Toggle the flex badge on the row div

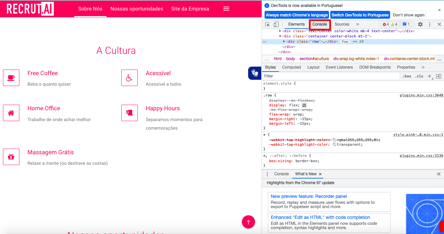click(345, 42)
